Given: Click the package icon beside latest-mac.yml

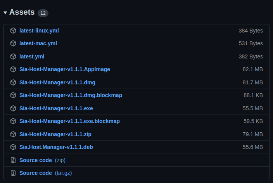Looking at the screenshot, I should (13, 43).
